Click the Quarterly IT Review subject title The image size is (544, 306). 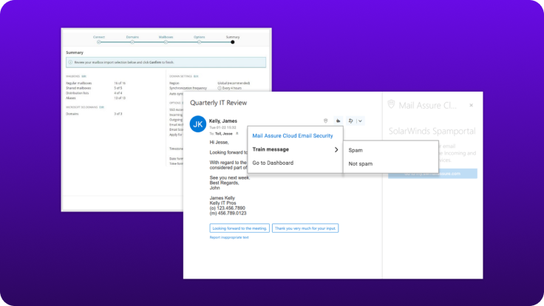[219, 103]
